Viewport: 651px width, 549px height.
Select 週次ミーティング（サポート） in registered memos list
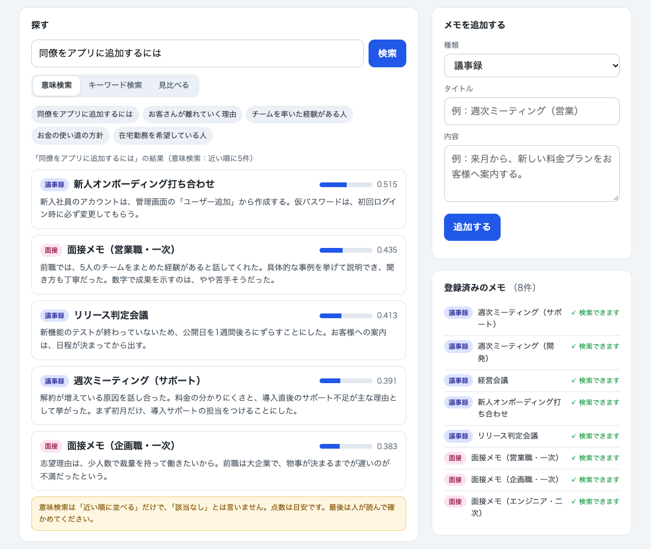coord(520,318)
